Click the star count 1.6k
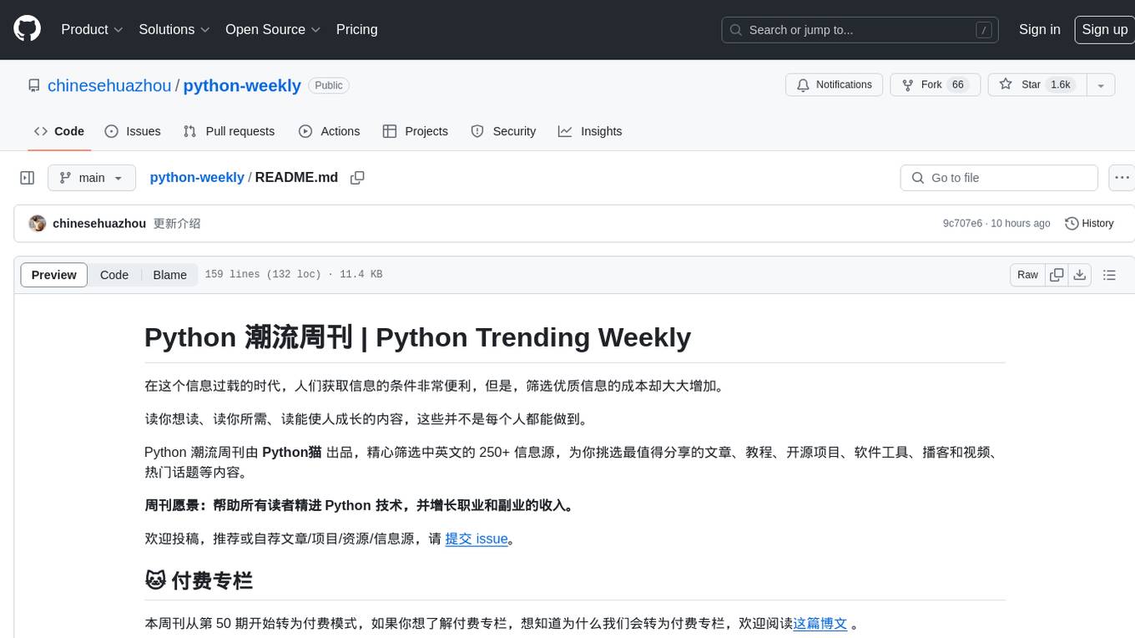This screenshot has height=638, width=1135. 1061,85
